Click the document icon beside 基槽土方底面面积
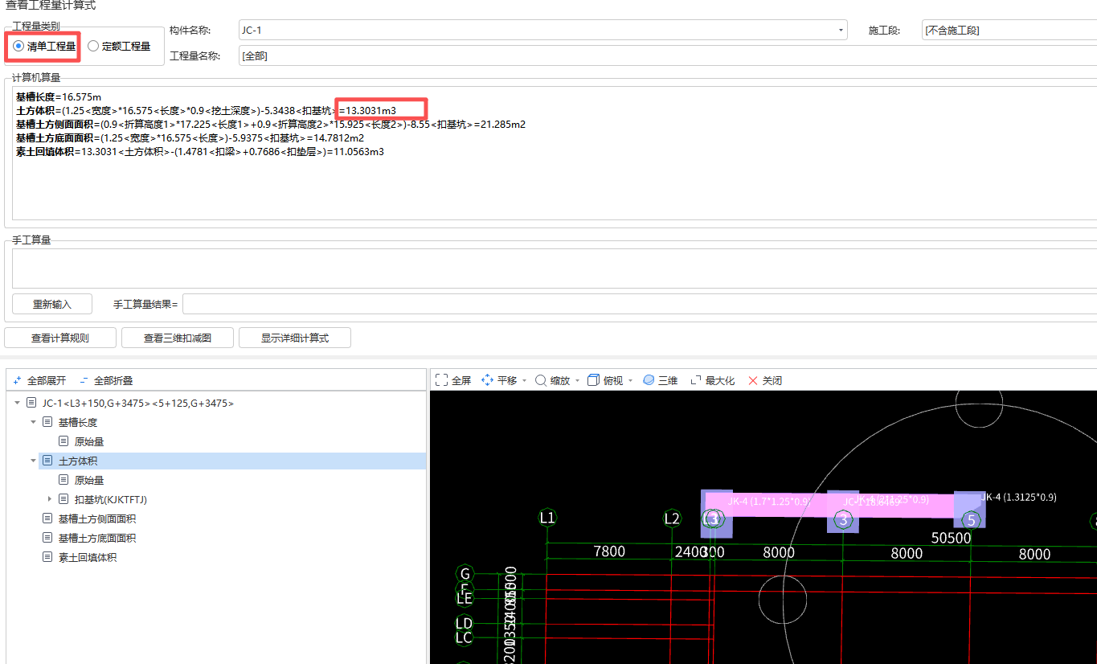This screenshot has width=1097, height=664. point(47,538)
